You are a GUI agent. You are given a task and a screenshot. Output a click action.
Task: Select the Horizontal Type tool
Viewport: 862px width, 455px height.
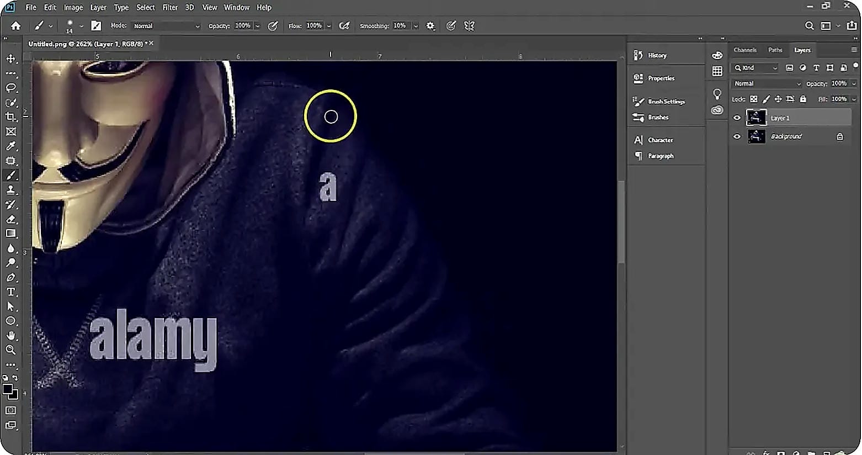10,292
